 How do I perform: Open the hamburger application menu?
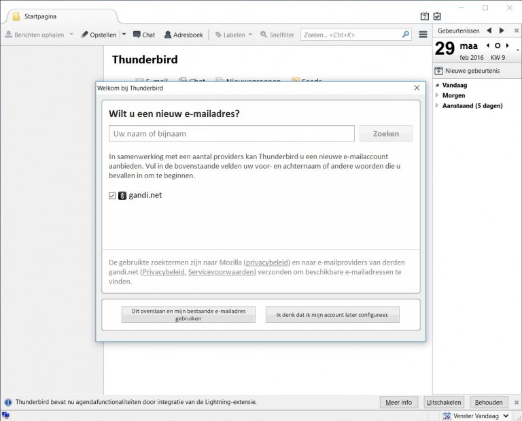pyautogui.click(x=423, y=34)
